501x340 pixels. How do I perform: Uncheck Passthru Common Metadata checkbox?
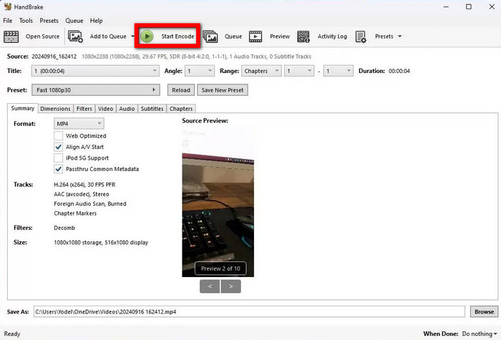click(x=58, y=169)
